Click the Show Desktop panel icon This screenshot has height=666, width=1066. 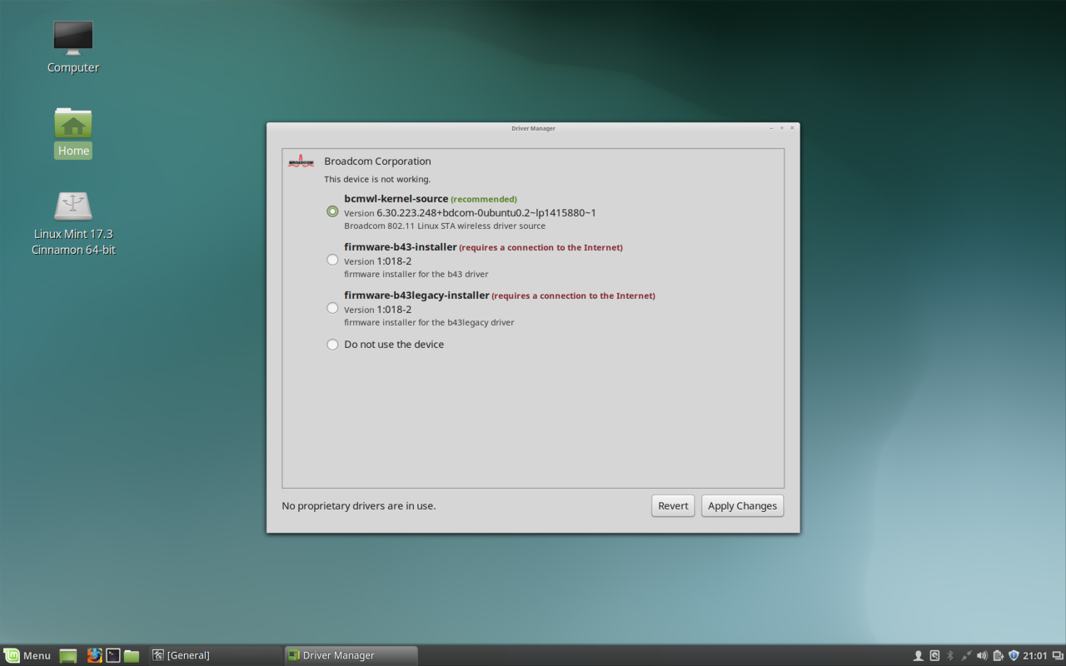[x=68, y=656]
